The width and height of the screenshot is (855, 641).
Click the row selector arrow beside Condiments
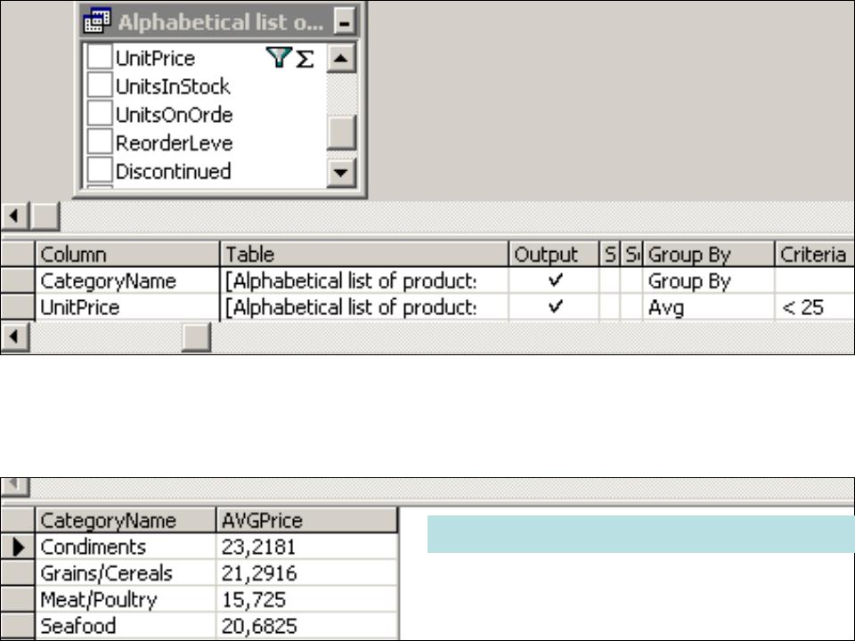(18, 547)
